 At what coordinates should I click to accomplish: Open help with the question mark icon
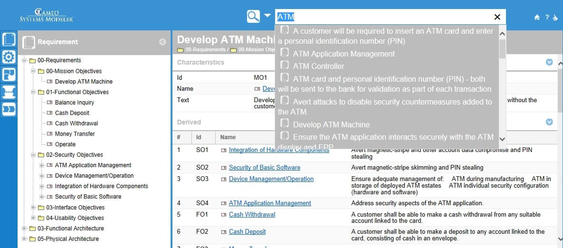547,17
